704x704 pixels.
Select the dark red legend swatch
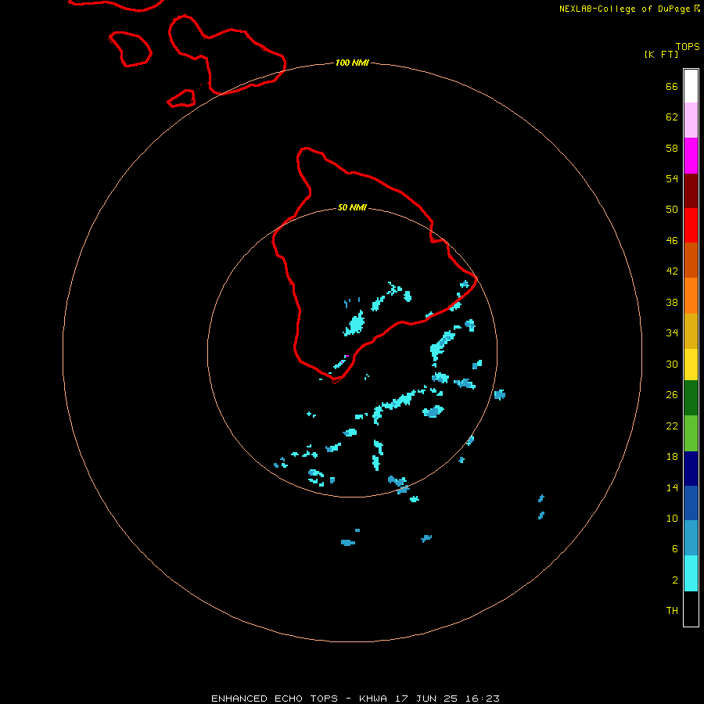point(691,190)
